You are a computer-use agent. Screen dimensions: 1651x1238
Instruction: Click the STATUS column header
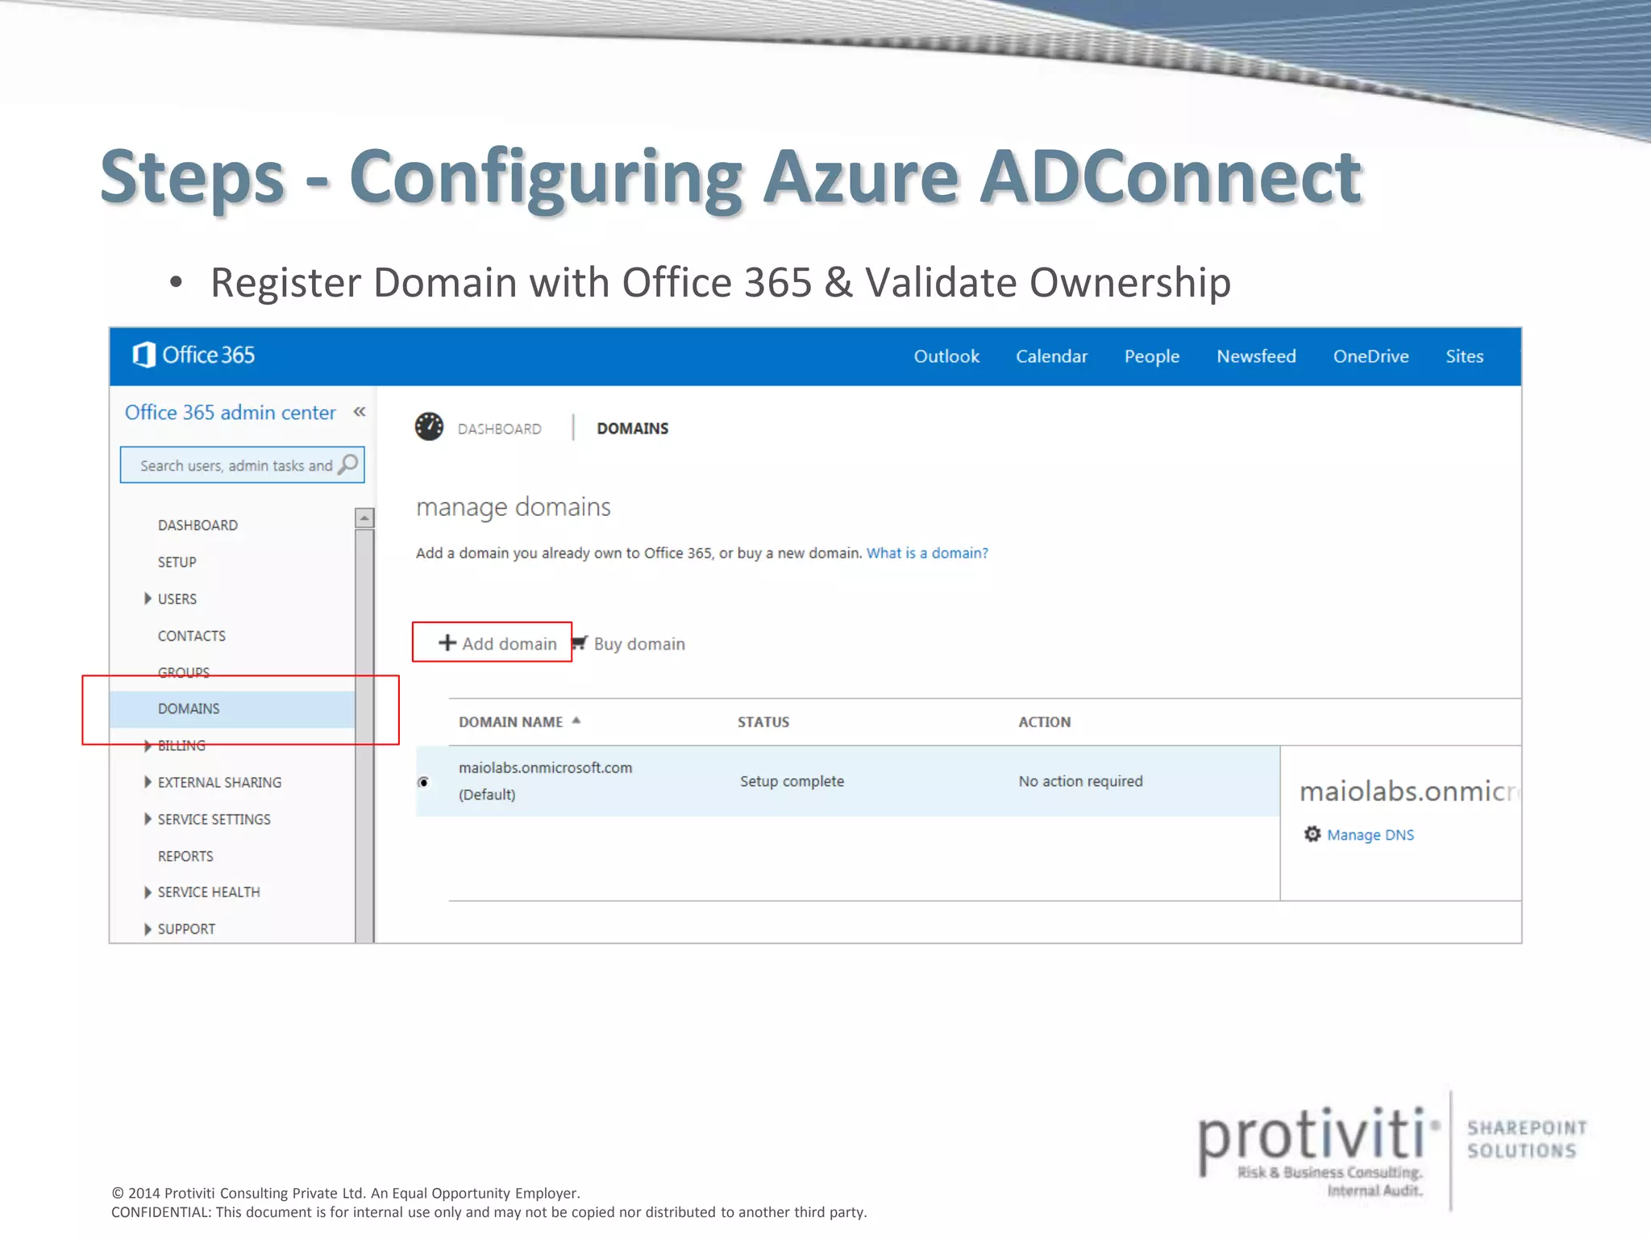tap(763, 722)
